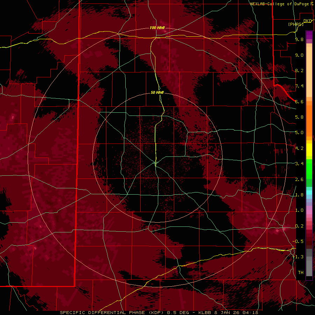Click the 5.0 value on color scale
Image resolution: width=315 pixels, height=315 pixels.
[x=299, y=133]
